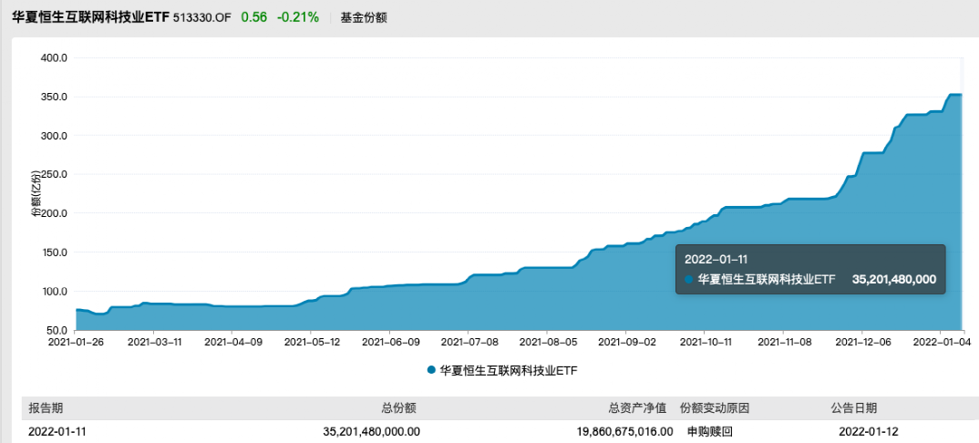Click x-axis label 2021-06-09

389,342
